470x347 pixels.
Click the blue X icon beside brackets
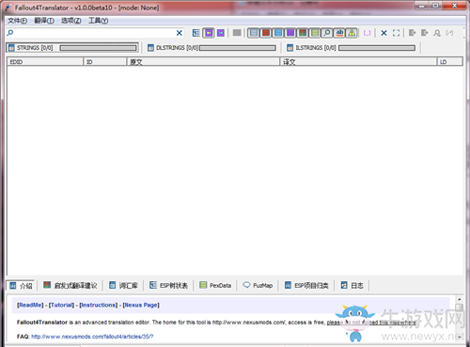[384, 33]
